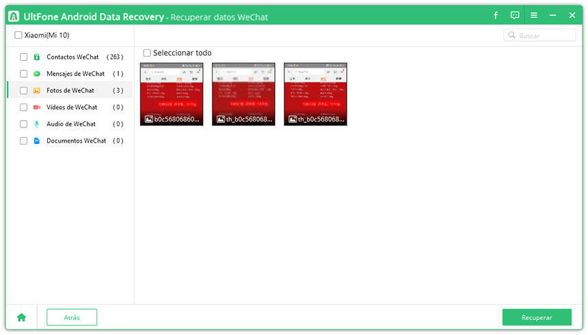Tick the Fotos de WeChat checkbox
This screenshot has height=335, width=588.
24,91
